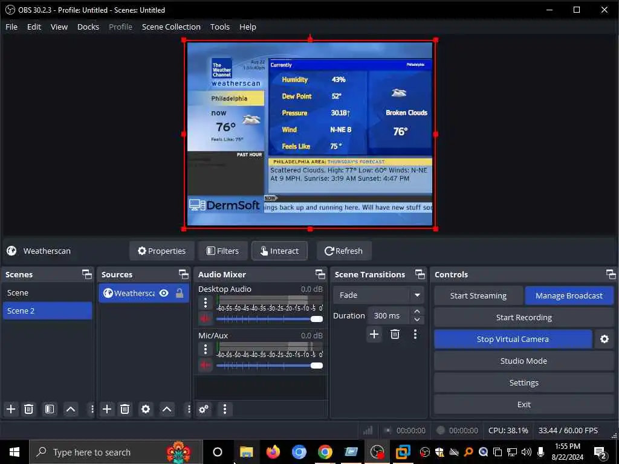Viewport: 619px width, 464px height.
Task: Decrease transition duration stepper down
Action: 417,320
